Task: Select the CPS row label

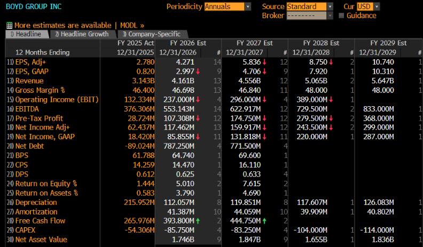Action: (21, 165)
